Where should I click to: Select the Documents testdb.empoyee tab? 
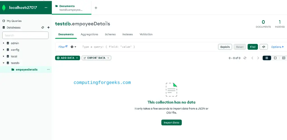point(71,8)
